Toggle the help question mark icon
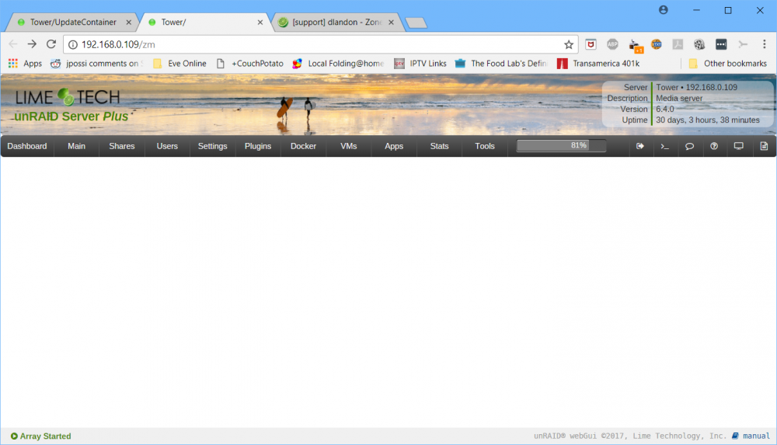 click(x=714, y=146)
